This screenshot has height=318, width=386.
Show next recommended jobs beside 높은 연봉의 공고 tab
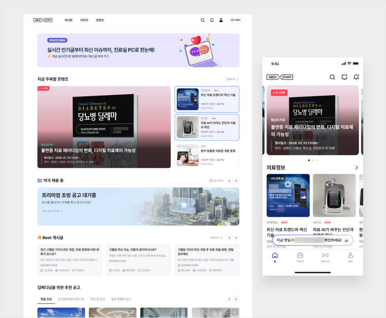pyautogui.click(x=236, y=299)
